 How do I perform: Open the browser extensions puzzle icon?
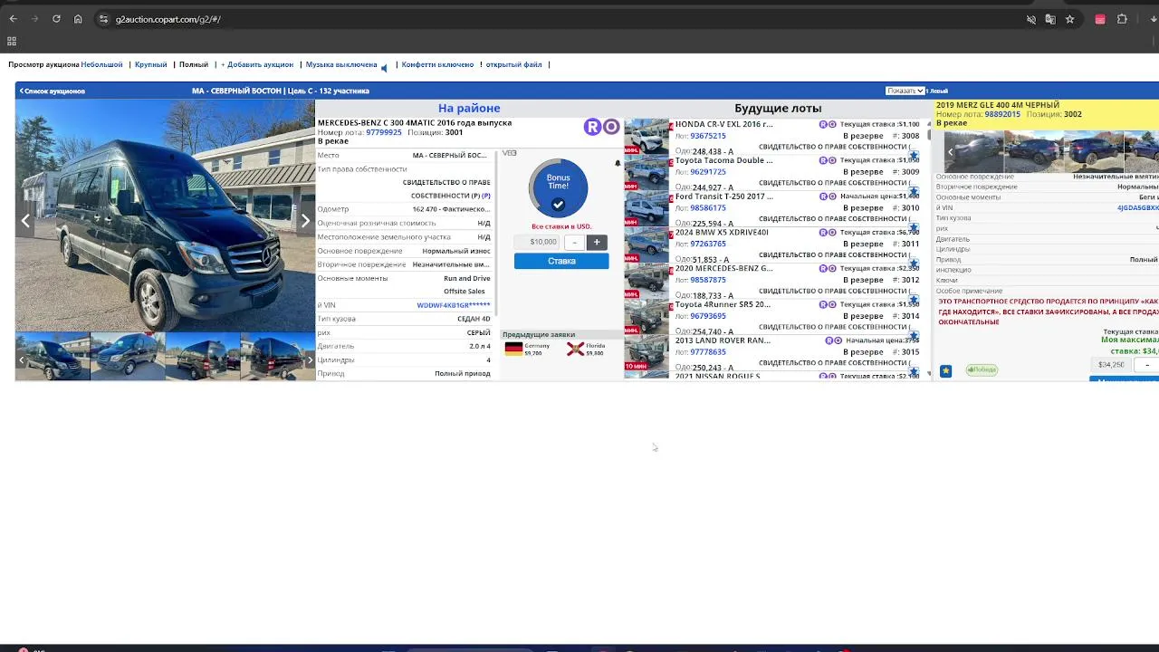click(1122, 19)
